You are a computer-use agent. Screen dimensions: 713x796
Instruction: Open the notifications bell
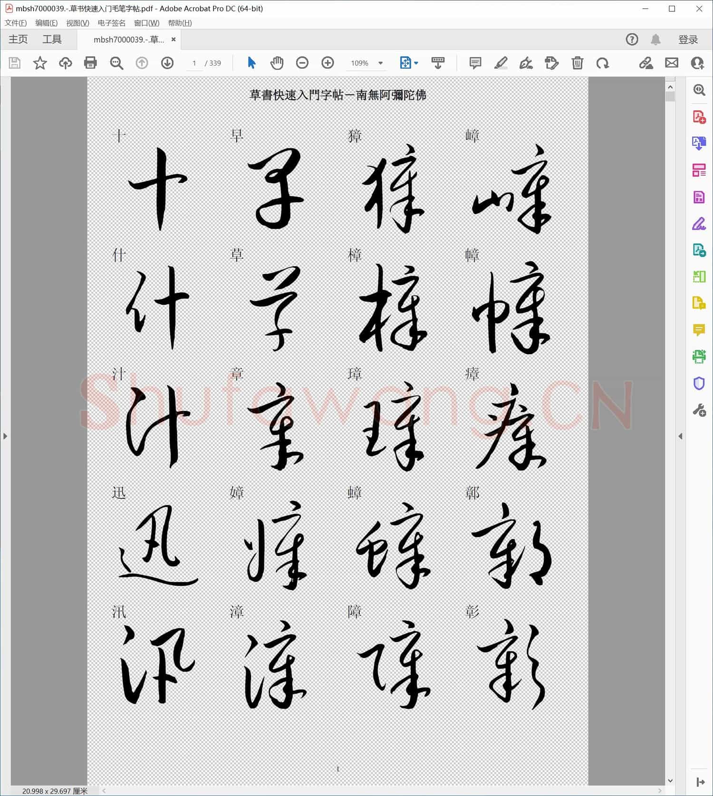655,39
